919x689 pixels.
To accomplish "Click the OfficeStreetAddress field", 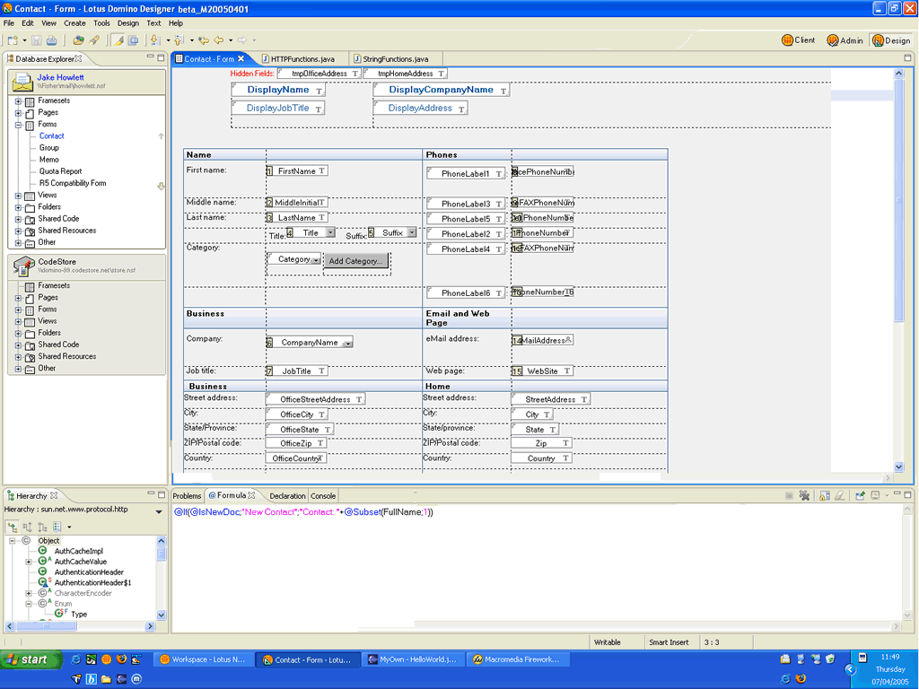I will point(315,399).
